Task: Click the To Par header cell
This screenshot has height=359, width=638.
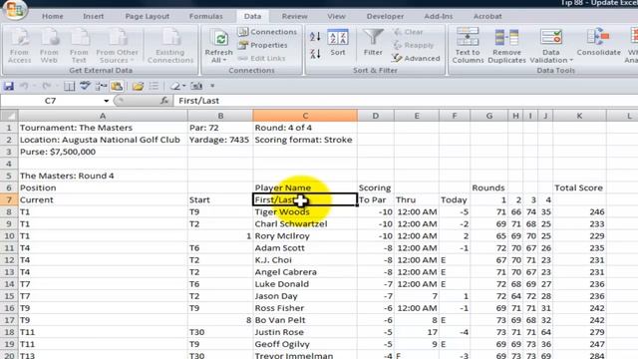Action: pyautogui.click(x=375, y=199)
